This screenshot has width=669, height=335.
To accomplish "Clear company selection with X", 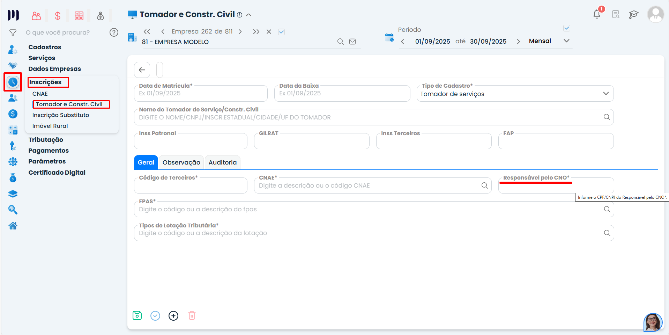I will coord(269,31).
